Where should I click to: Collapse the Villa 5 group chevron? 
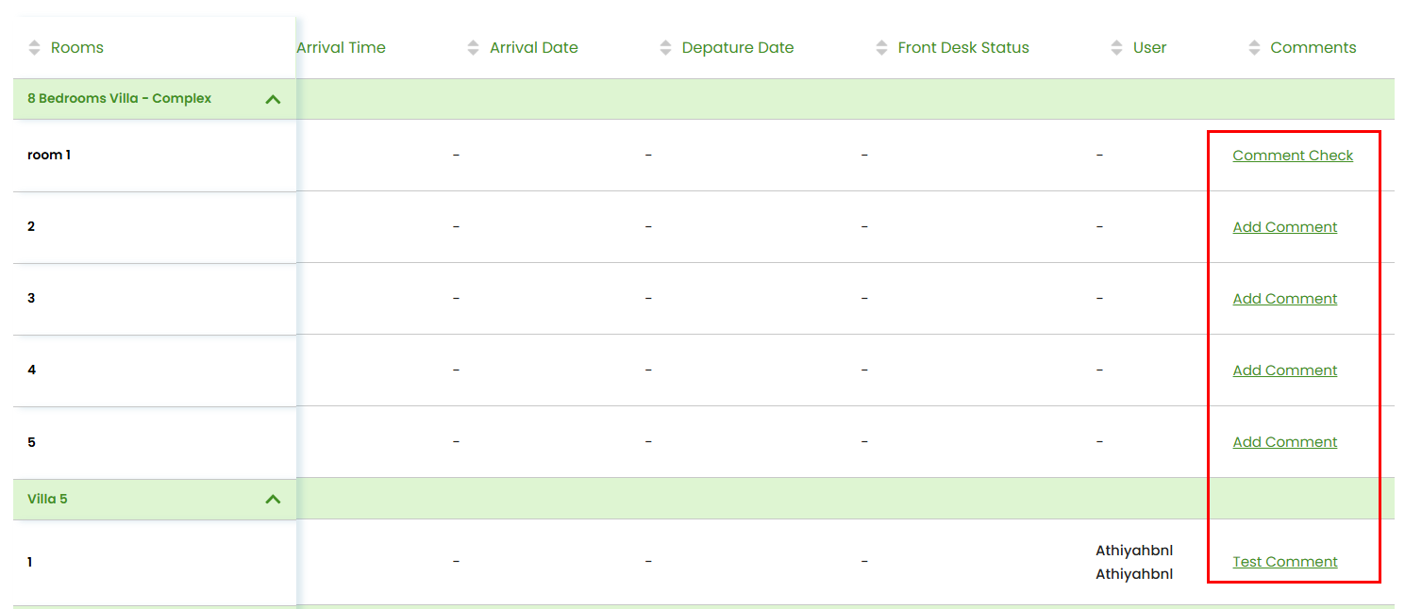(x=273, y=500)
